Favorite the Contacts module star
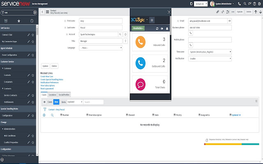The height and width of the screenshot is (164, 263). pos(33,75)
